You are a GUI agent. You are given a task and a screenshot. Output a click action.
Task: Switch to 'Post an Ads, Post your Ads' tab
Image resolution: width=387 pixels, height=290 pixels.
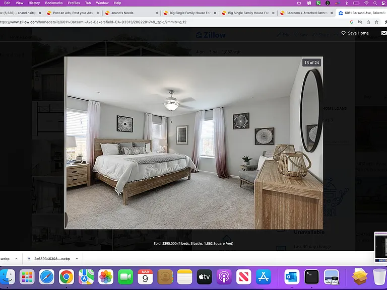click(x=73, y=13)
